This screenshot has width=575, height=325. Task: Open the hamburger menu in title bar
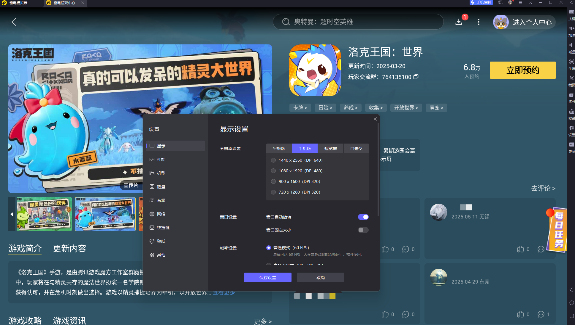520,2
